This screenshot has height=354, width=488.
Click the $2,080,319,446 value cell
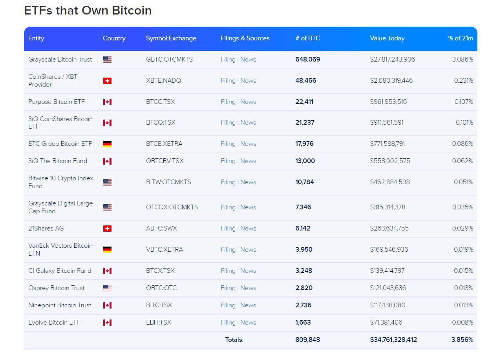[x=391, y=81]
